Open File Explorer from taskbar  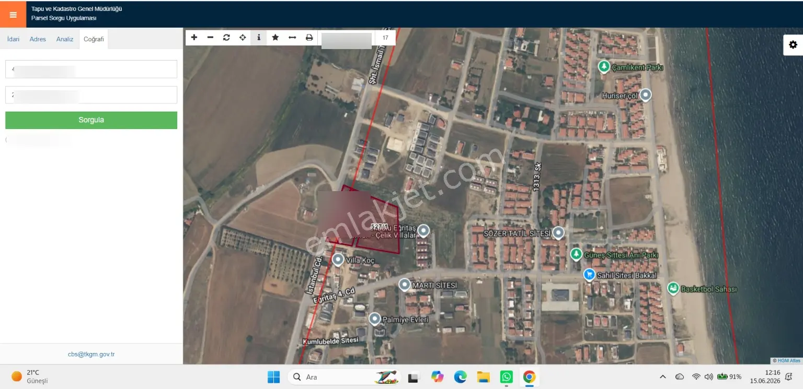[483, 376]
